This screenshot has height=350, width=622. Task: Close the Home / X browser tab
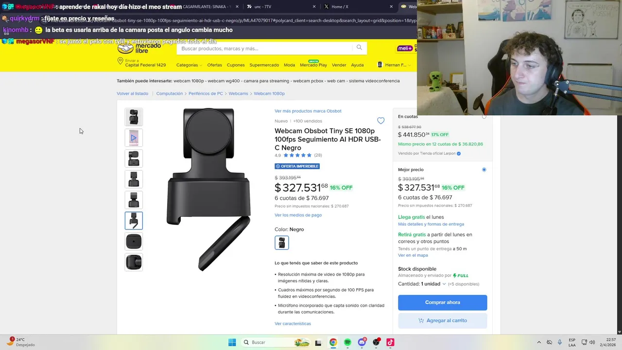(x=391, y=7)
